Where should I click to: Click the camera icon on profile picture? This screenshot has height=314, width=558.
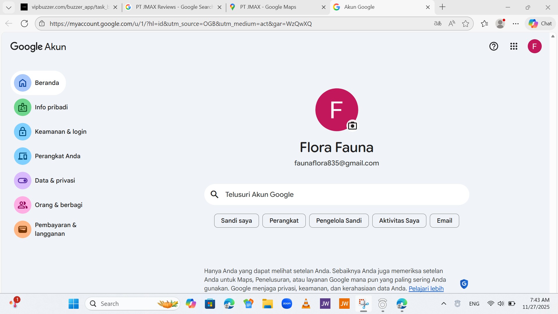click(x=352, y=126)
